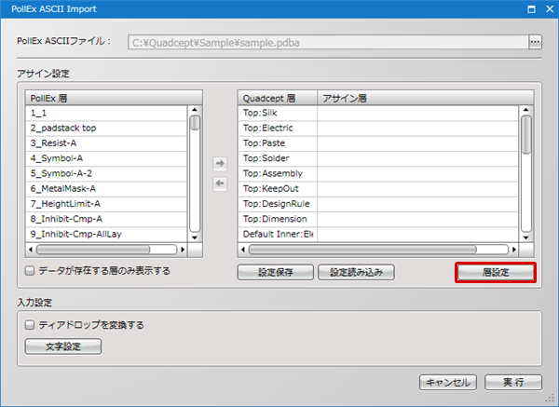Image resolution: width=559 pixels, height=407 pixels.
Task: Click Quadcept table horizontal scrollbar thumb
Action: pyautogui.click(x=362, y=250)
